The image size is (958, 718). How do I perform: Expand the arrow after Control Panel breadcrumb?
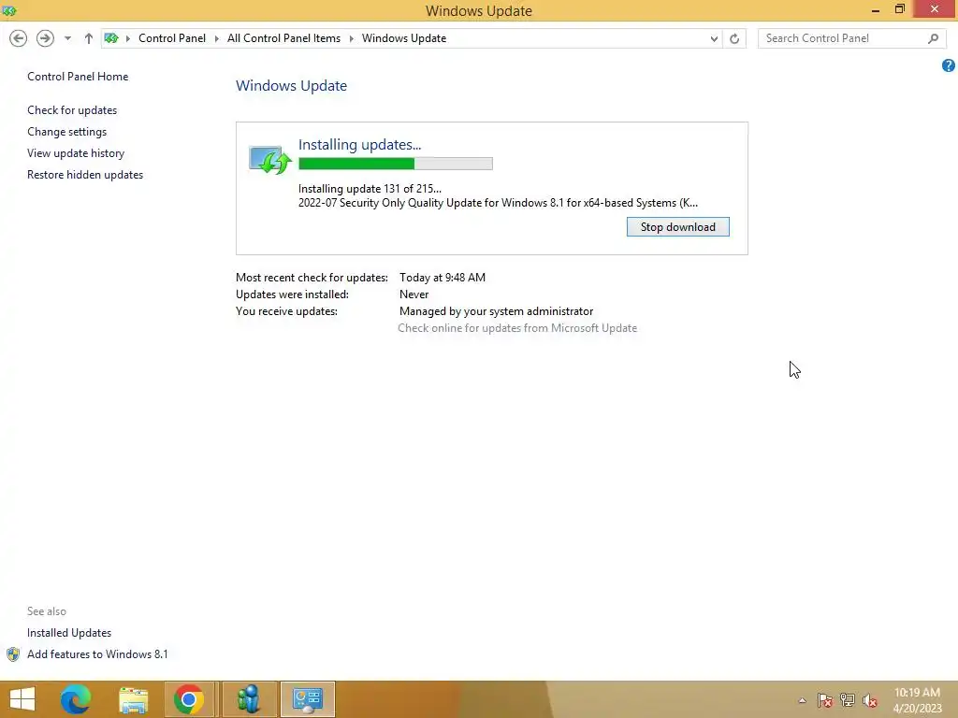pyautogui.click(x=216, y=38)
